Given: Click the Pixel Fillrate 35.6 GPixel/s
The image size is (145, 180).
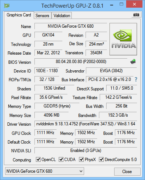Looking at the screenshot, I should [x=51, y=97].
